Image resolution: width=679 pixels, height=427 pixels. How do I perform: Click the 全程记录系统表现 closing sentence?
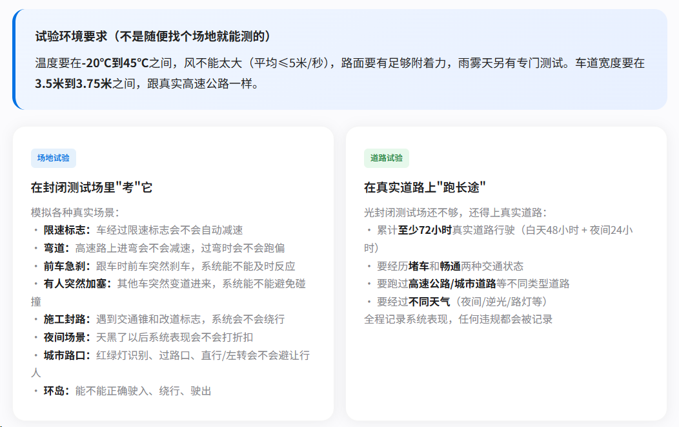click(x=458, y=319)
